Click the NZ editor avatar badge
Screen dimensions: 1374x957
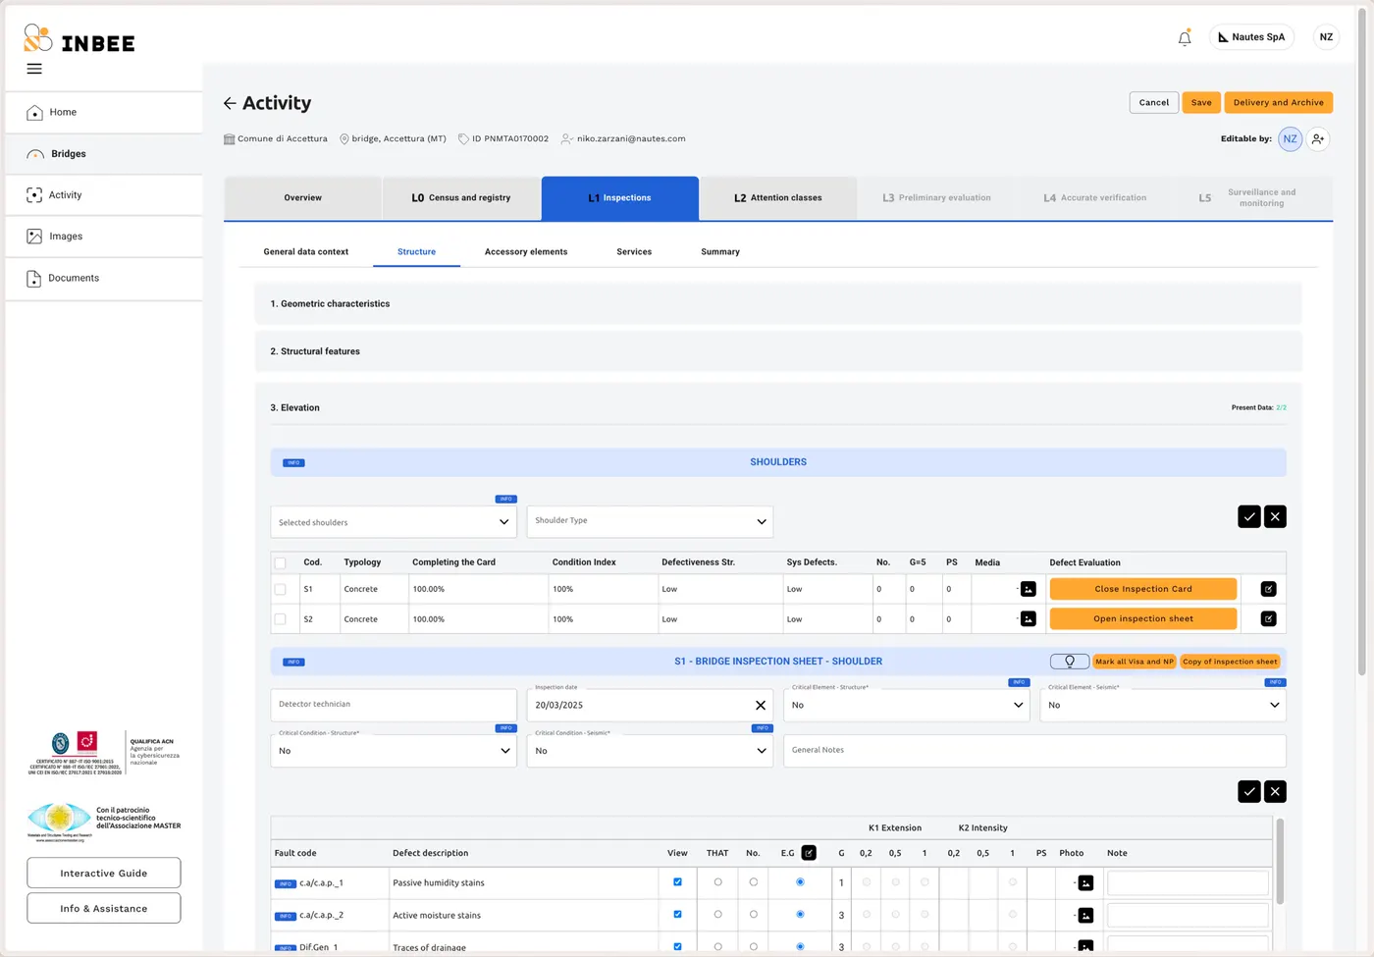[x=1290, y=139]
